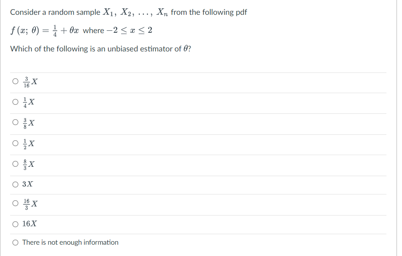Viewport: 402px width, 256px height.
Task: Click the radio circle beside 3X
Action: tap(15, 184)
